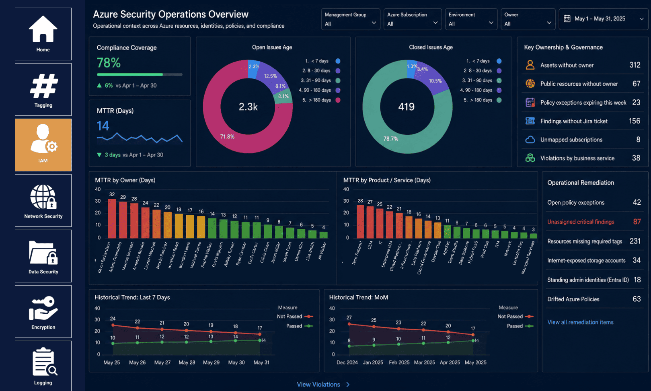Image resolution: width=651 pixels, height=391 pixels.
Task: Open the Azure Subscription dropdown
Action: 413,19
